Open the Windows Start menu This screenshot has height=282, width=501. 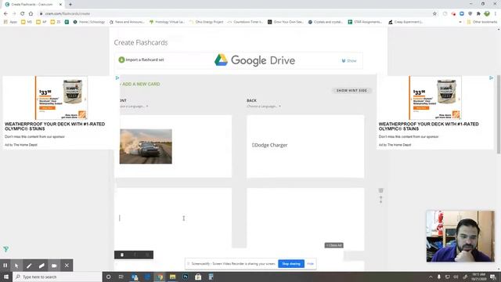pos(6,277)
